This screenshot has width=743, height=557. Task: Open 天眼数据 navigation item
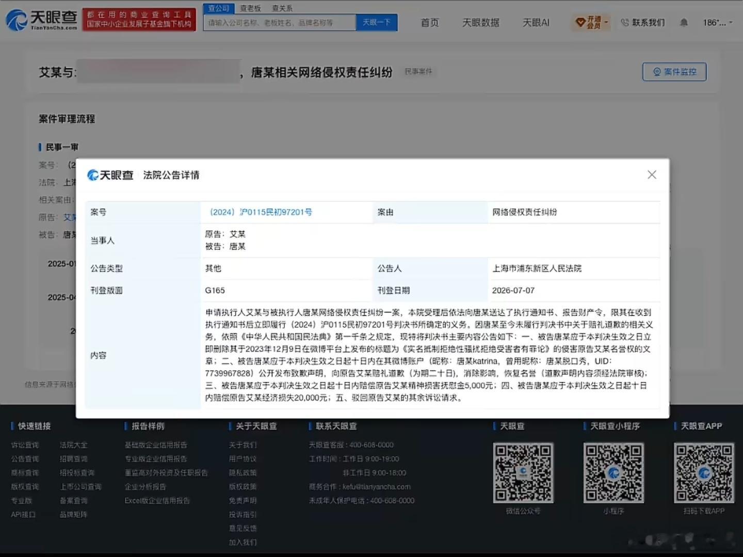point(480,23)
